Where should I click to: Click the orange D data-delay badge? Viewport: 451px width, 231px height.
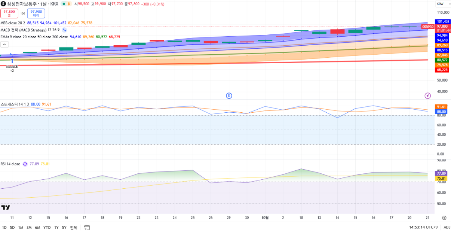coord(69,4)
